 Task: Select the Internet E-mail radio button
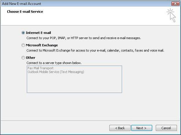tap(23, 33)
